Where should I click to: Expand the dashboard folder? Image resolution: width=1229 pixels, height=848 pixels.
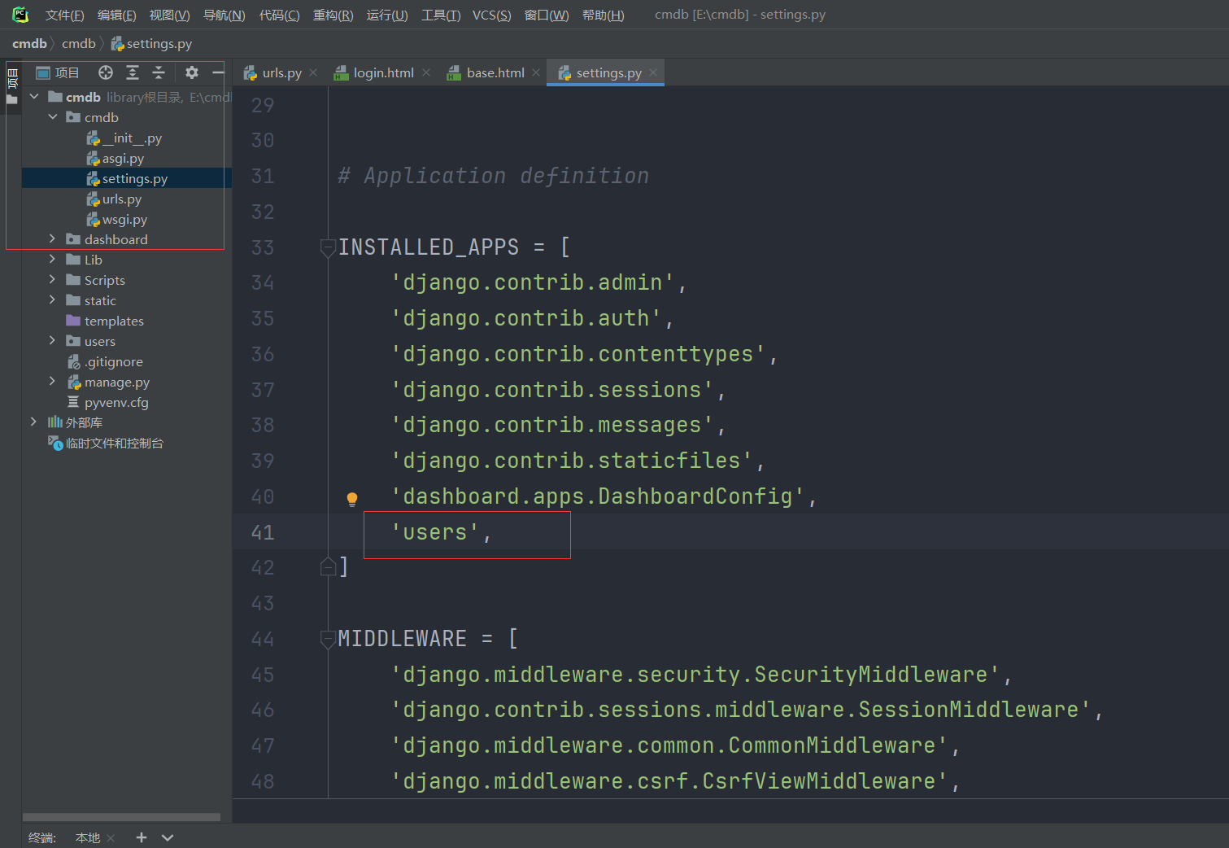[53, 239]
